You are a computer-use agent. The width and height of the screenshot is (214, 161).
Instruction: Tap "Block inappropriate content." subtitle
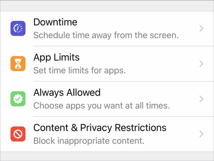point(89,141)
